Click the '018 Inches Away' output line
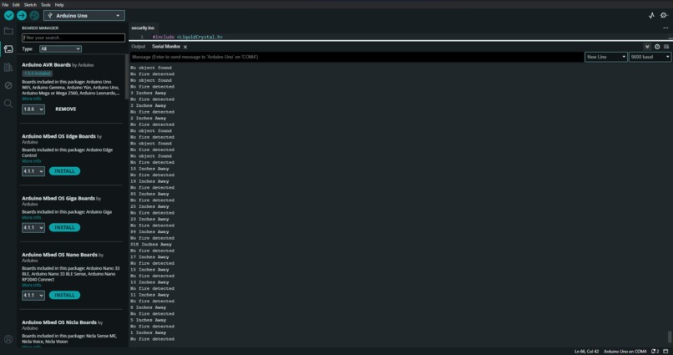The image size is (673, 355). 151,244
